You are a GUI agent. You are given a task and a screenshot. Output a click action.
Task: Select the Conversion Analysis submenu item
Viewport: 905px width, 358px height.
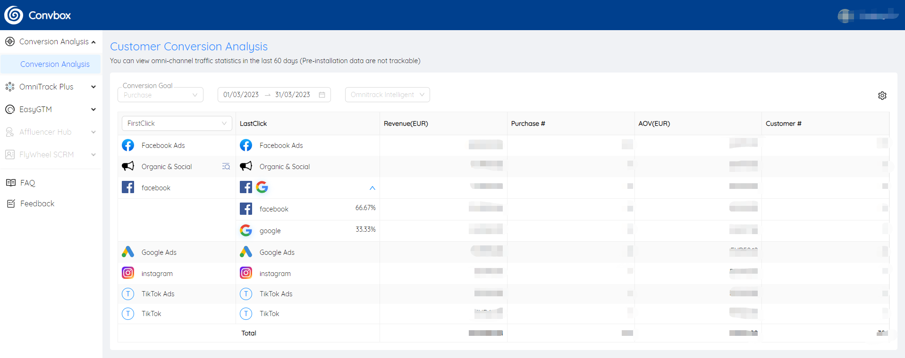pos(51,64)
